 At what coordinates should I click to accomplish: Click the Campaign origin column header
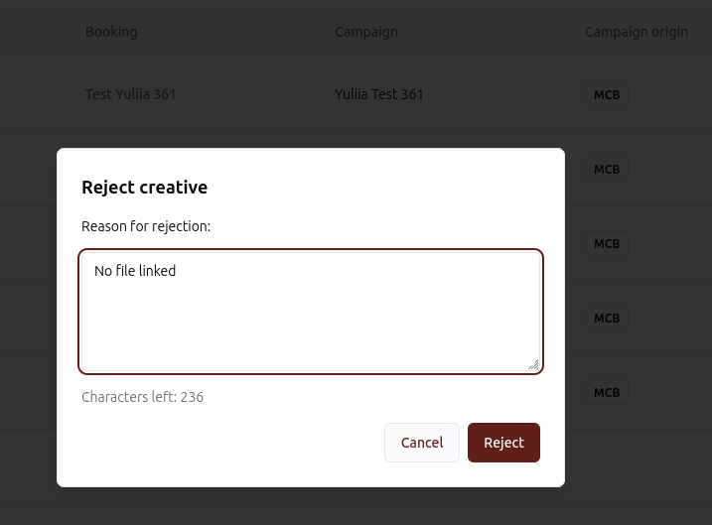click(x=636, y=32)
